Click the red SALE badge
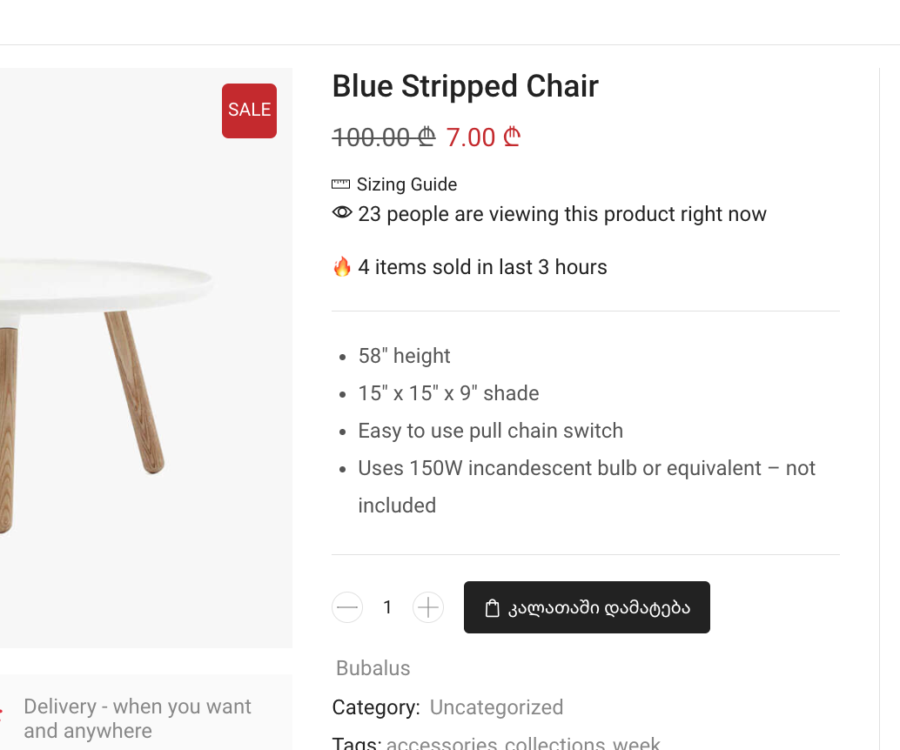The width and height of the screenshot is (900, 750). 249,110
